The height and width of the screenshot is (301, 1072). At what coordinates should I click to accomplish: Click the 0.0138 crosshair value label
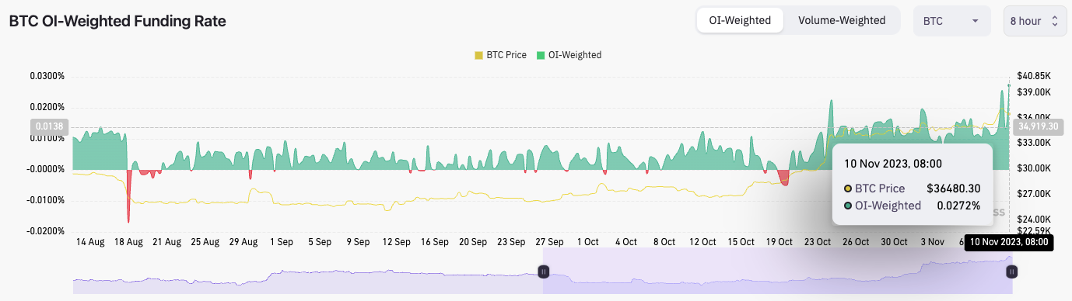pyautogui.click(x=50, y=126)
